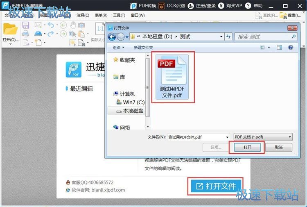The image size is (307, 207).
Task: Click the search magnifier in dialog
Action: click(293, 36)
